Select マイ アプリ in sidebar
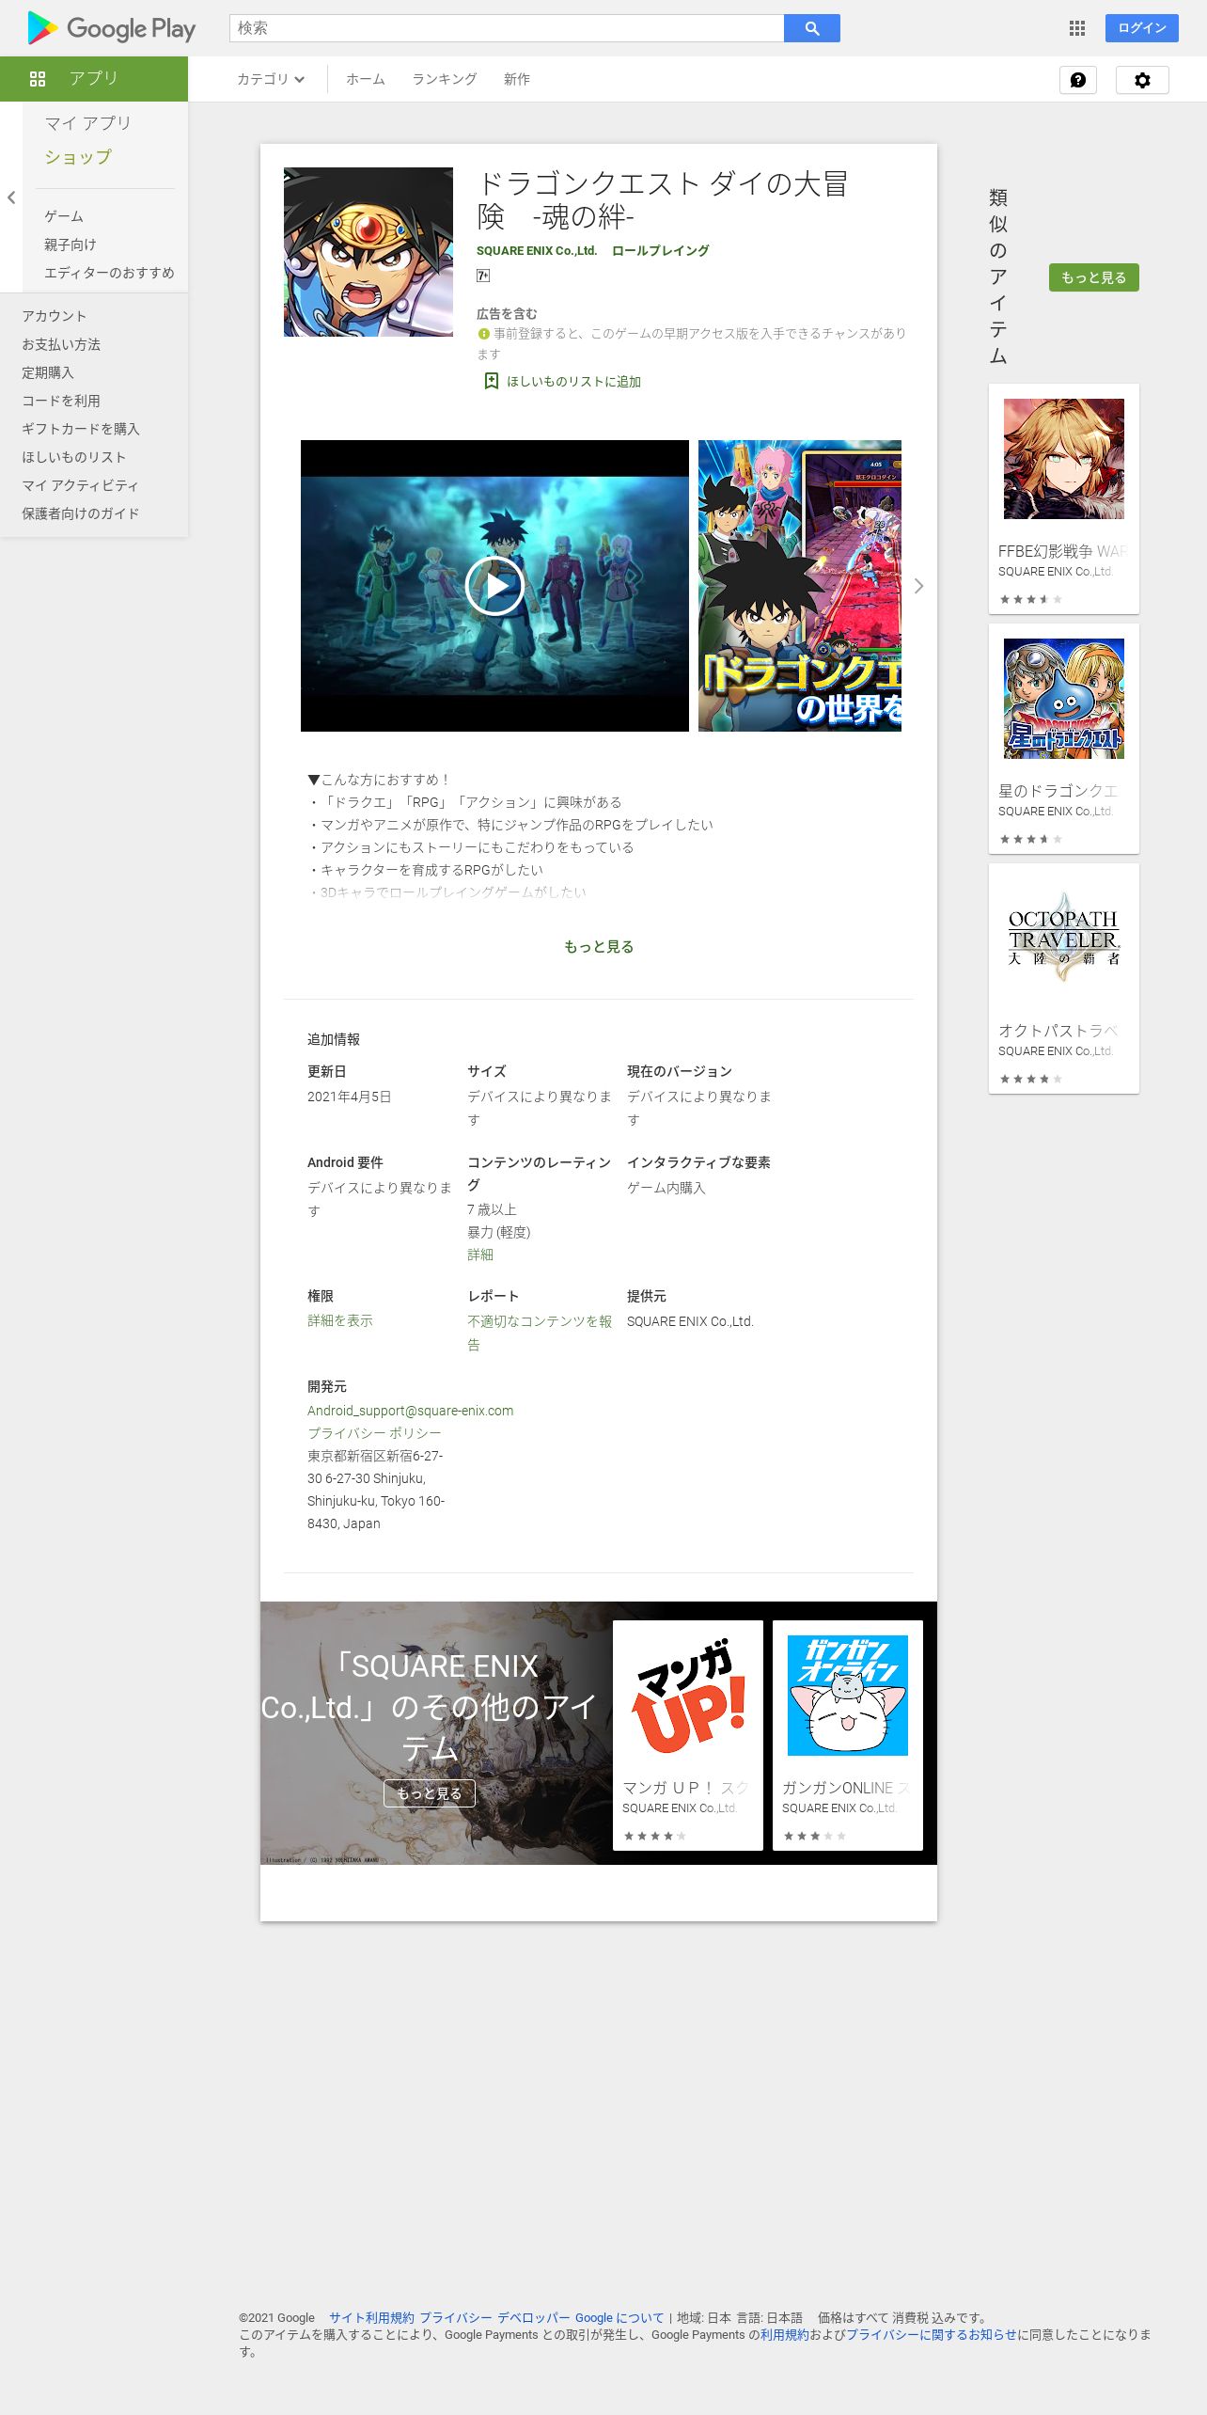Viewport: 1207px width, 2415px height. click(88, 123)
